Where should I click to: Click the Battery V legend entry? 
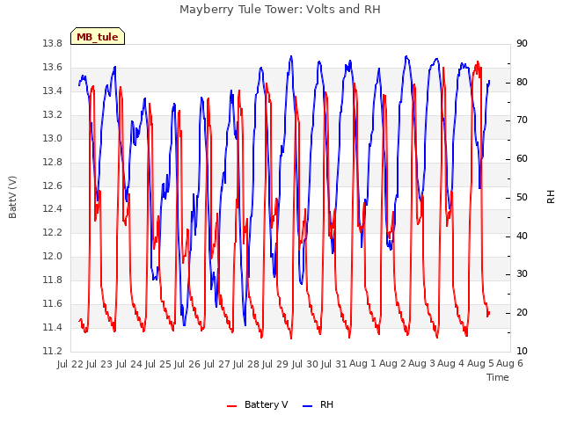point(258,404)
